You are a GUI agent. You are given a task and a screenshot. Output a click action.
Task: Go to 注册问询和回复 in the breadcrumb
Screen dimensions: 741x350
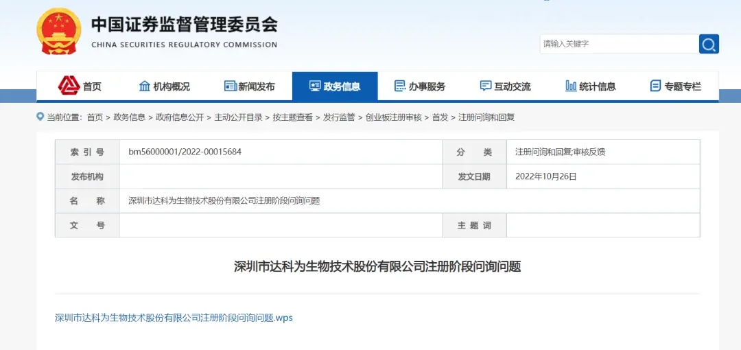(x=486, y=117)
